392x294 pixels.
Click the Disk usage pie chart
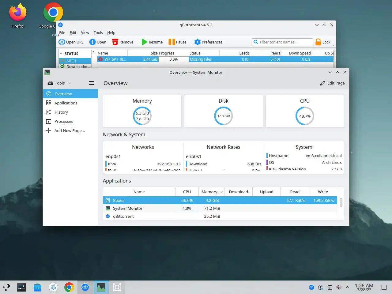click(x=223, y=116)
